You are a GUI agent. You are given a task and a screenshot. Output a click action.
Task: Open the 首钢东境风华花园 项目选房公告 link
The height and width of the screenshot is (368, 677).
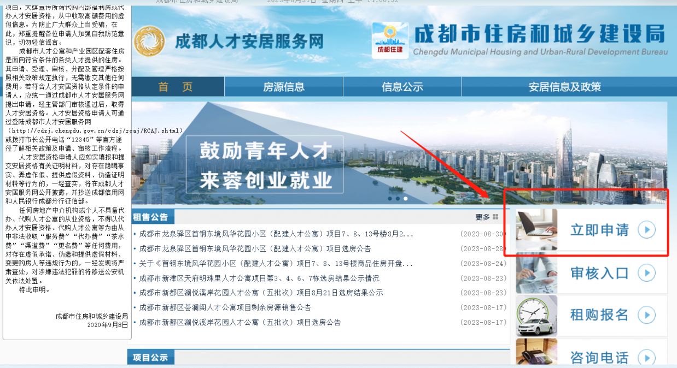pyautogui.click(x=255, y=249)
